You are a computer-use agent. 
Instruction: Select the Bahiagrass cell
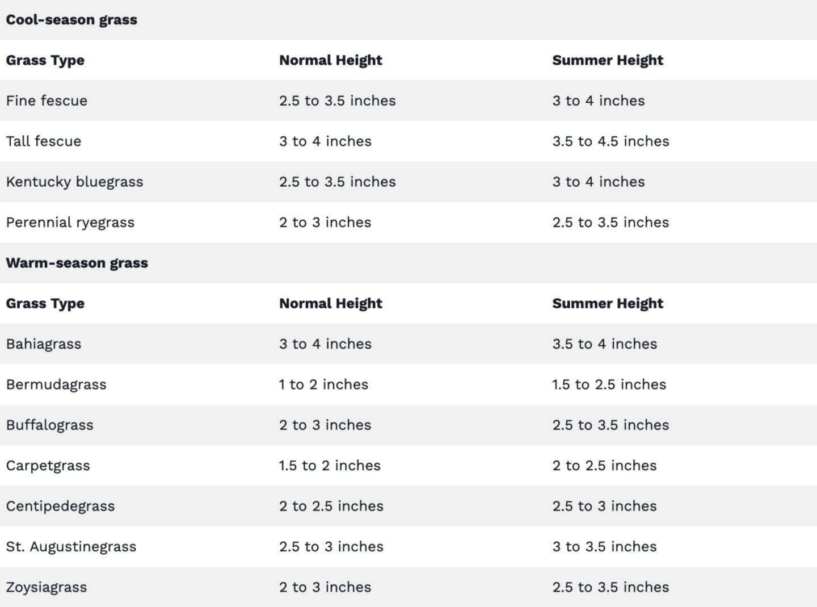tap(44, 344)
